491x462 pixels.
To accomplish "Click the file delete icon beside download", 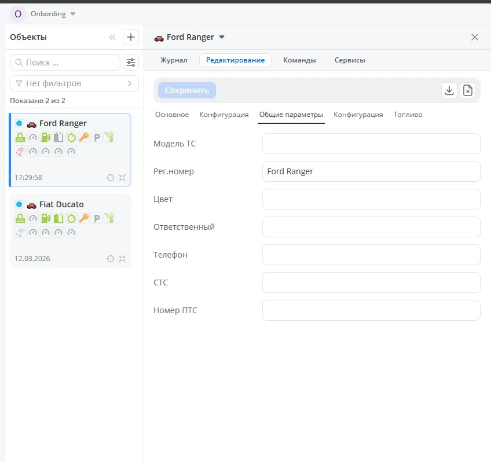I will tap(468, 90).
